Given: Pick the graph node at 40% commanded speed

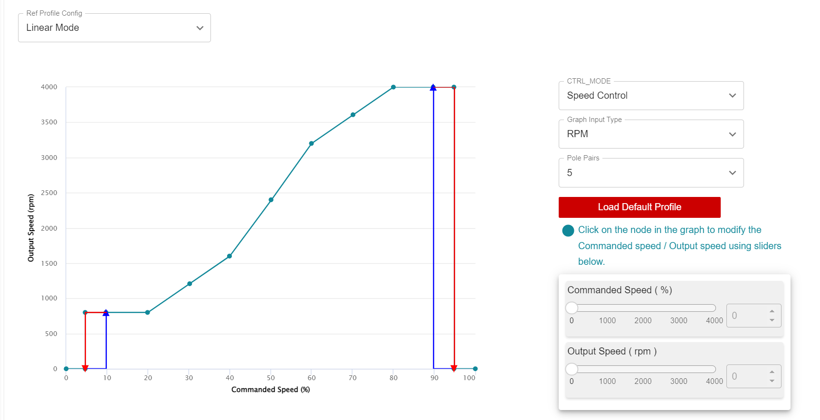Looking at the screenshot, I should 229,256.
